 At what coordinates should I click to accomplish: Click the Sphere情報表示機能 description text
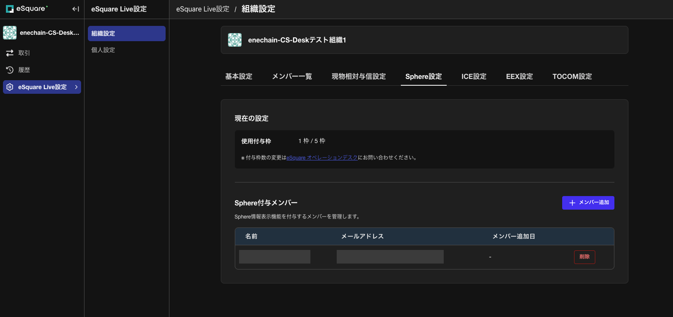point(298,216)
